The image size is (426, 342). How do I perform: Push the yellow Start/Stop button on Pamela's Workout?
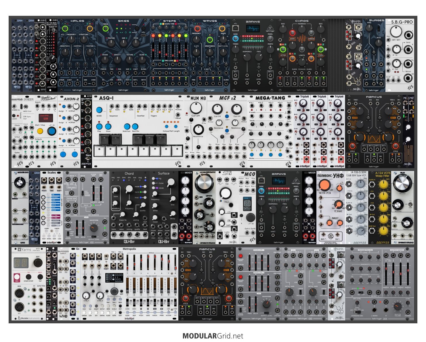(40, 131)
